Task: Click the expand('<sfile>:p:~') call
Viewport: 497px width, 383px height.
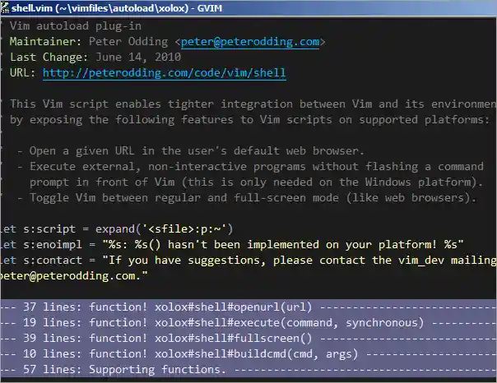Action: [165, 228]
